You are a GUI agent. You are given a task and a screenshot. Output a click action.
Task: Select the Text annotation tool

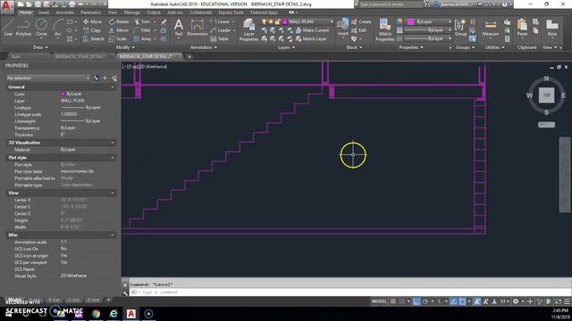[x=179, y=28]
